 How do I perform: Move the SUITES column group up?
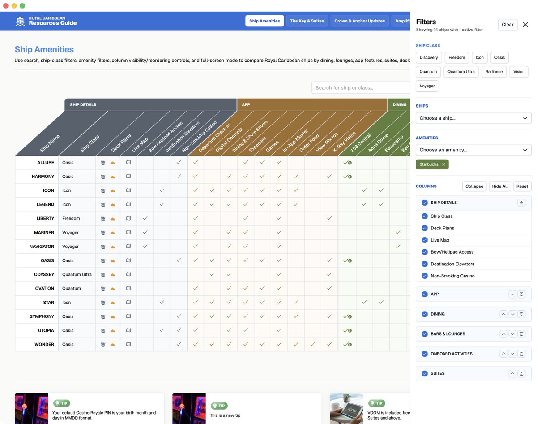pos(512,373)
